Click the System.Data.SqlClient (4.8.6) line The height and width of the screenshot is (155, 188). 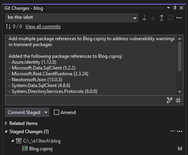(39, 86)
